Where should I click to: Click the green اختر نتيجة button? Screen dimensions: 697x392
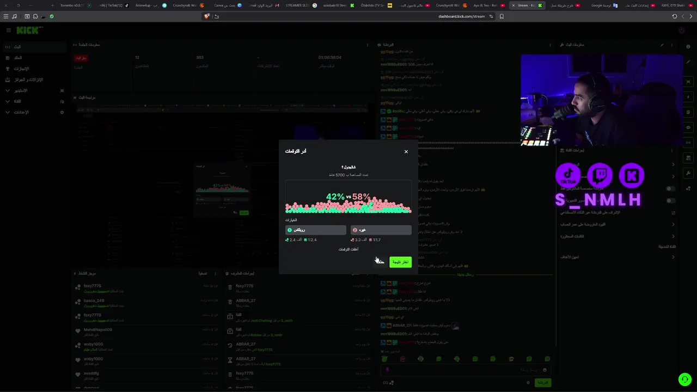(400, 262)
